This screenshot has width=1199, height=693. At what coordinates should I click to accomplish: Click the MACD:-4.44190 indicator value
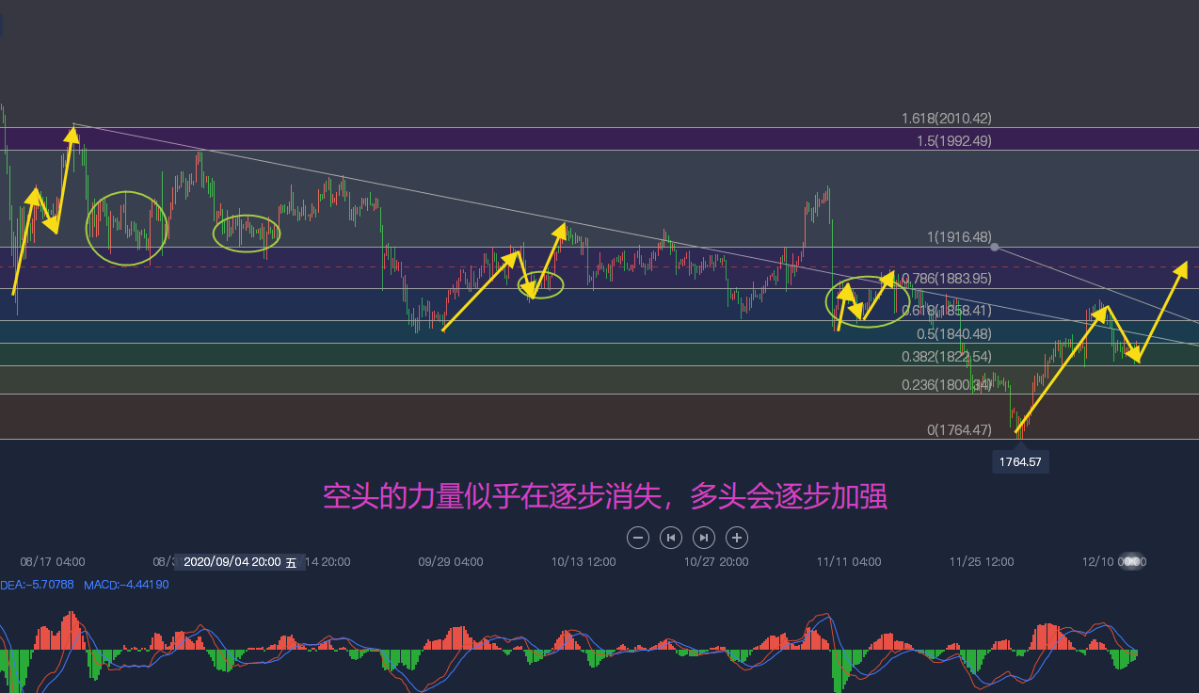[126, 585]
